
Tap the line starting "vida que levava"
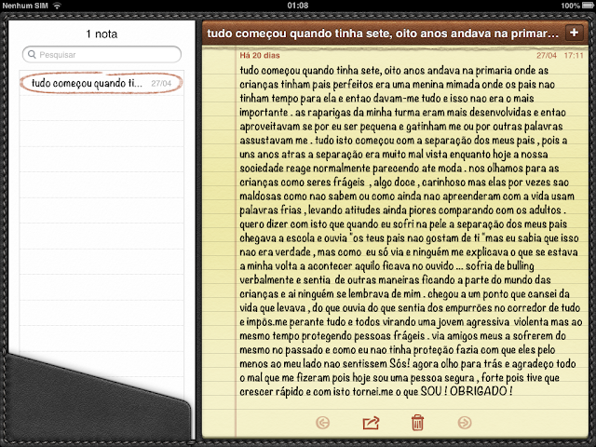point(410,308)
